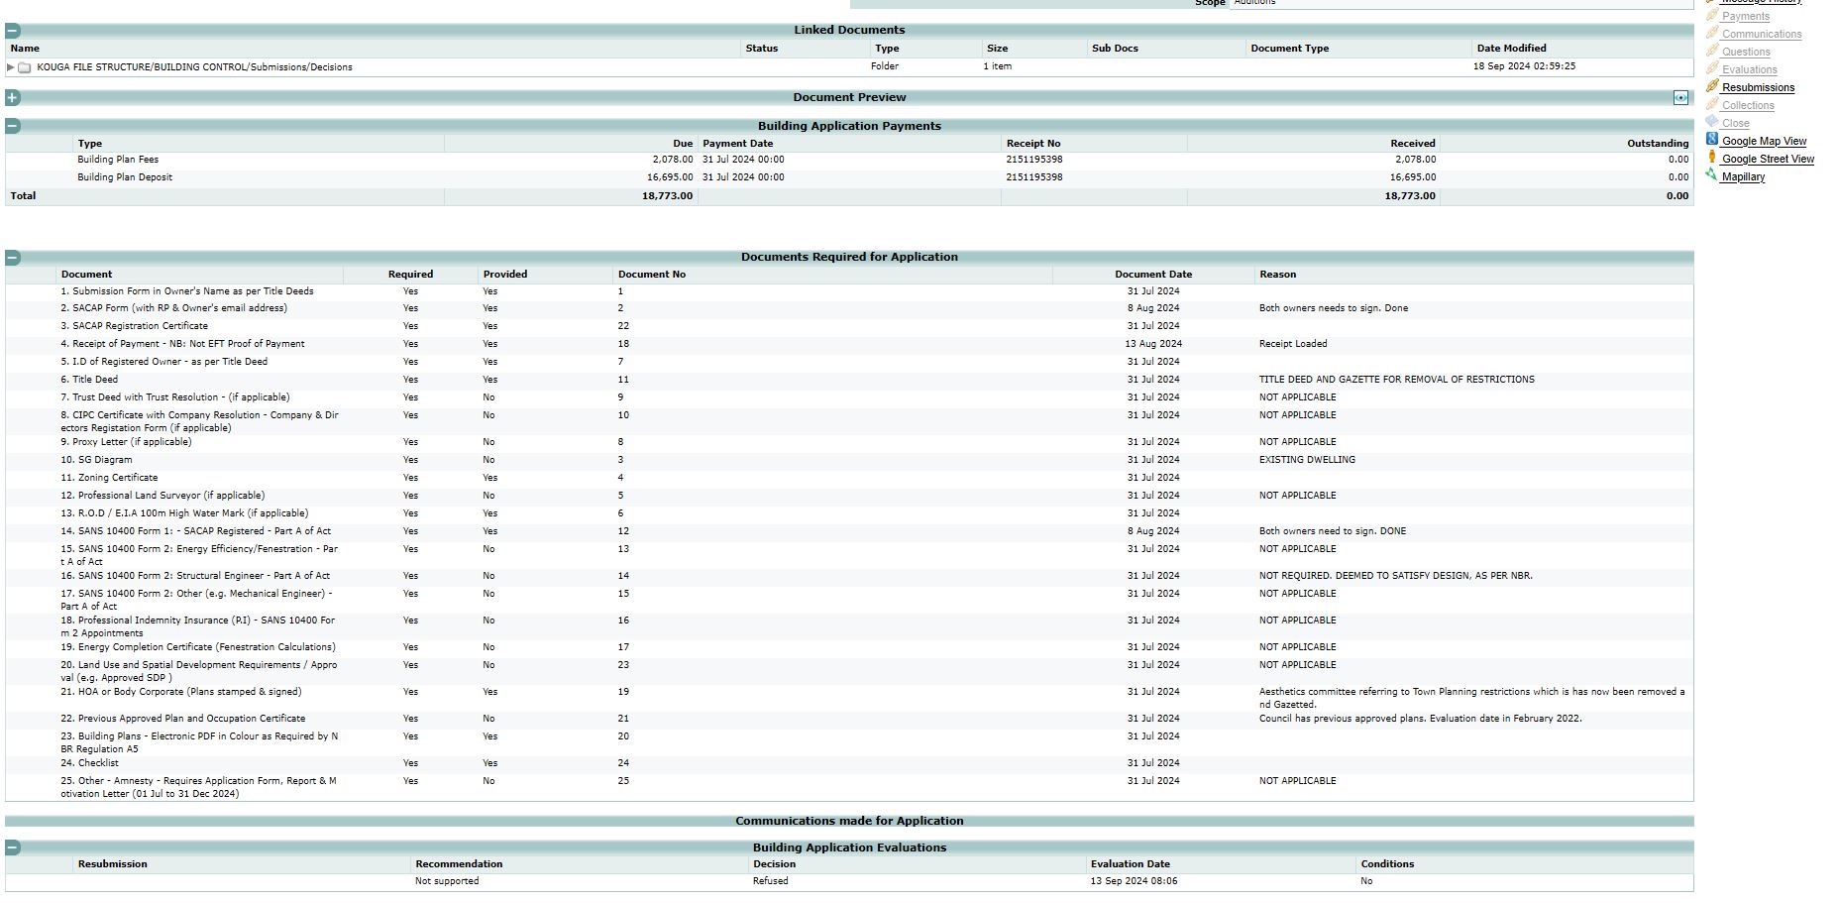Click the Payments pencil icon in sidebar
This screenshot has height=903, width=1839.
[1712, 15]
